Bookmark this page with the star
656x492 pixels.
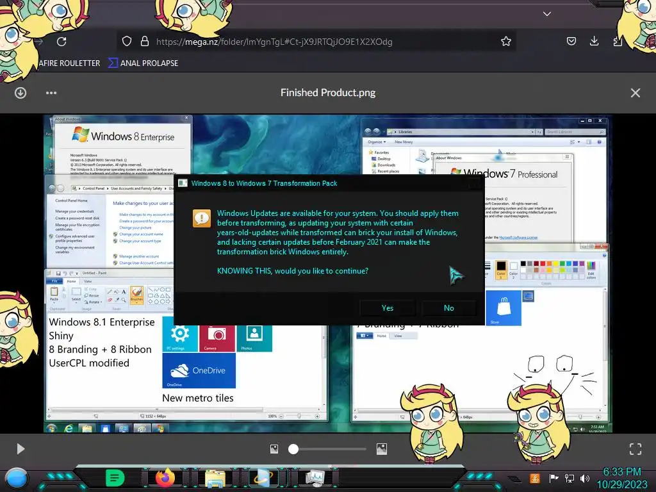(x=506, y=41)
